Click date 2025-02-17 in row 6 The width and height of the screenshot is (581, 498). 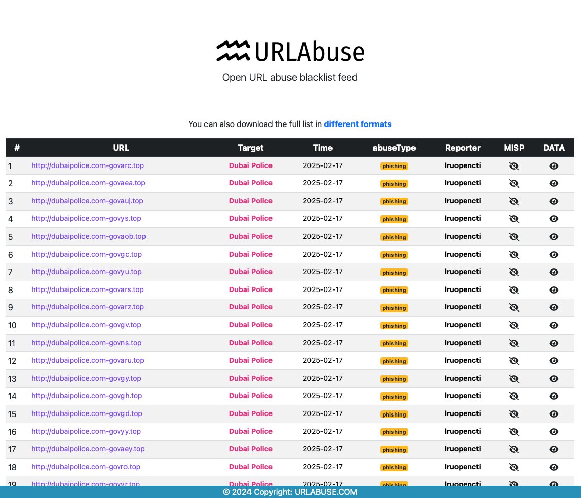tap(322, 254)
